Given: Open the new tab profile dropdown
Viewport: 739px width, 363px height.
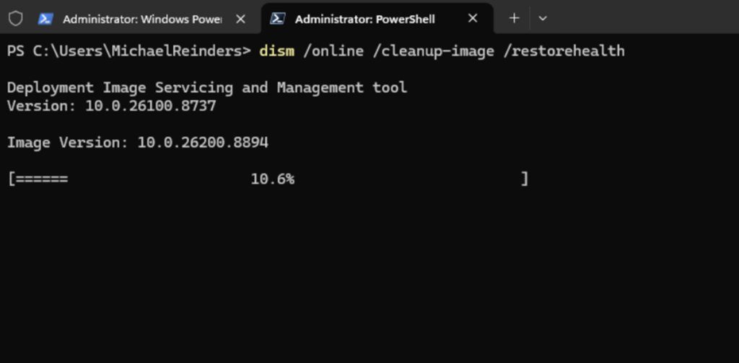Looking at the screenshot, I should (x=543, y=18).
